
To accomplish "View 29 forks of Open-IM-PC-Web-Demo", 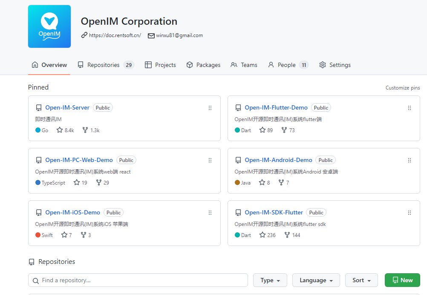I will [102, 182].
